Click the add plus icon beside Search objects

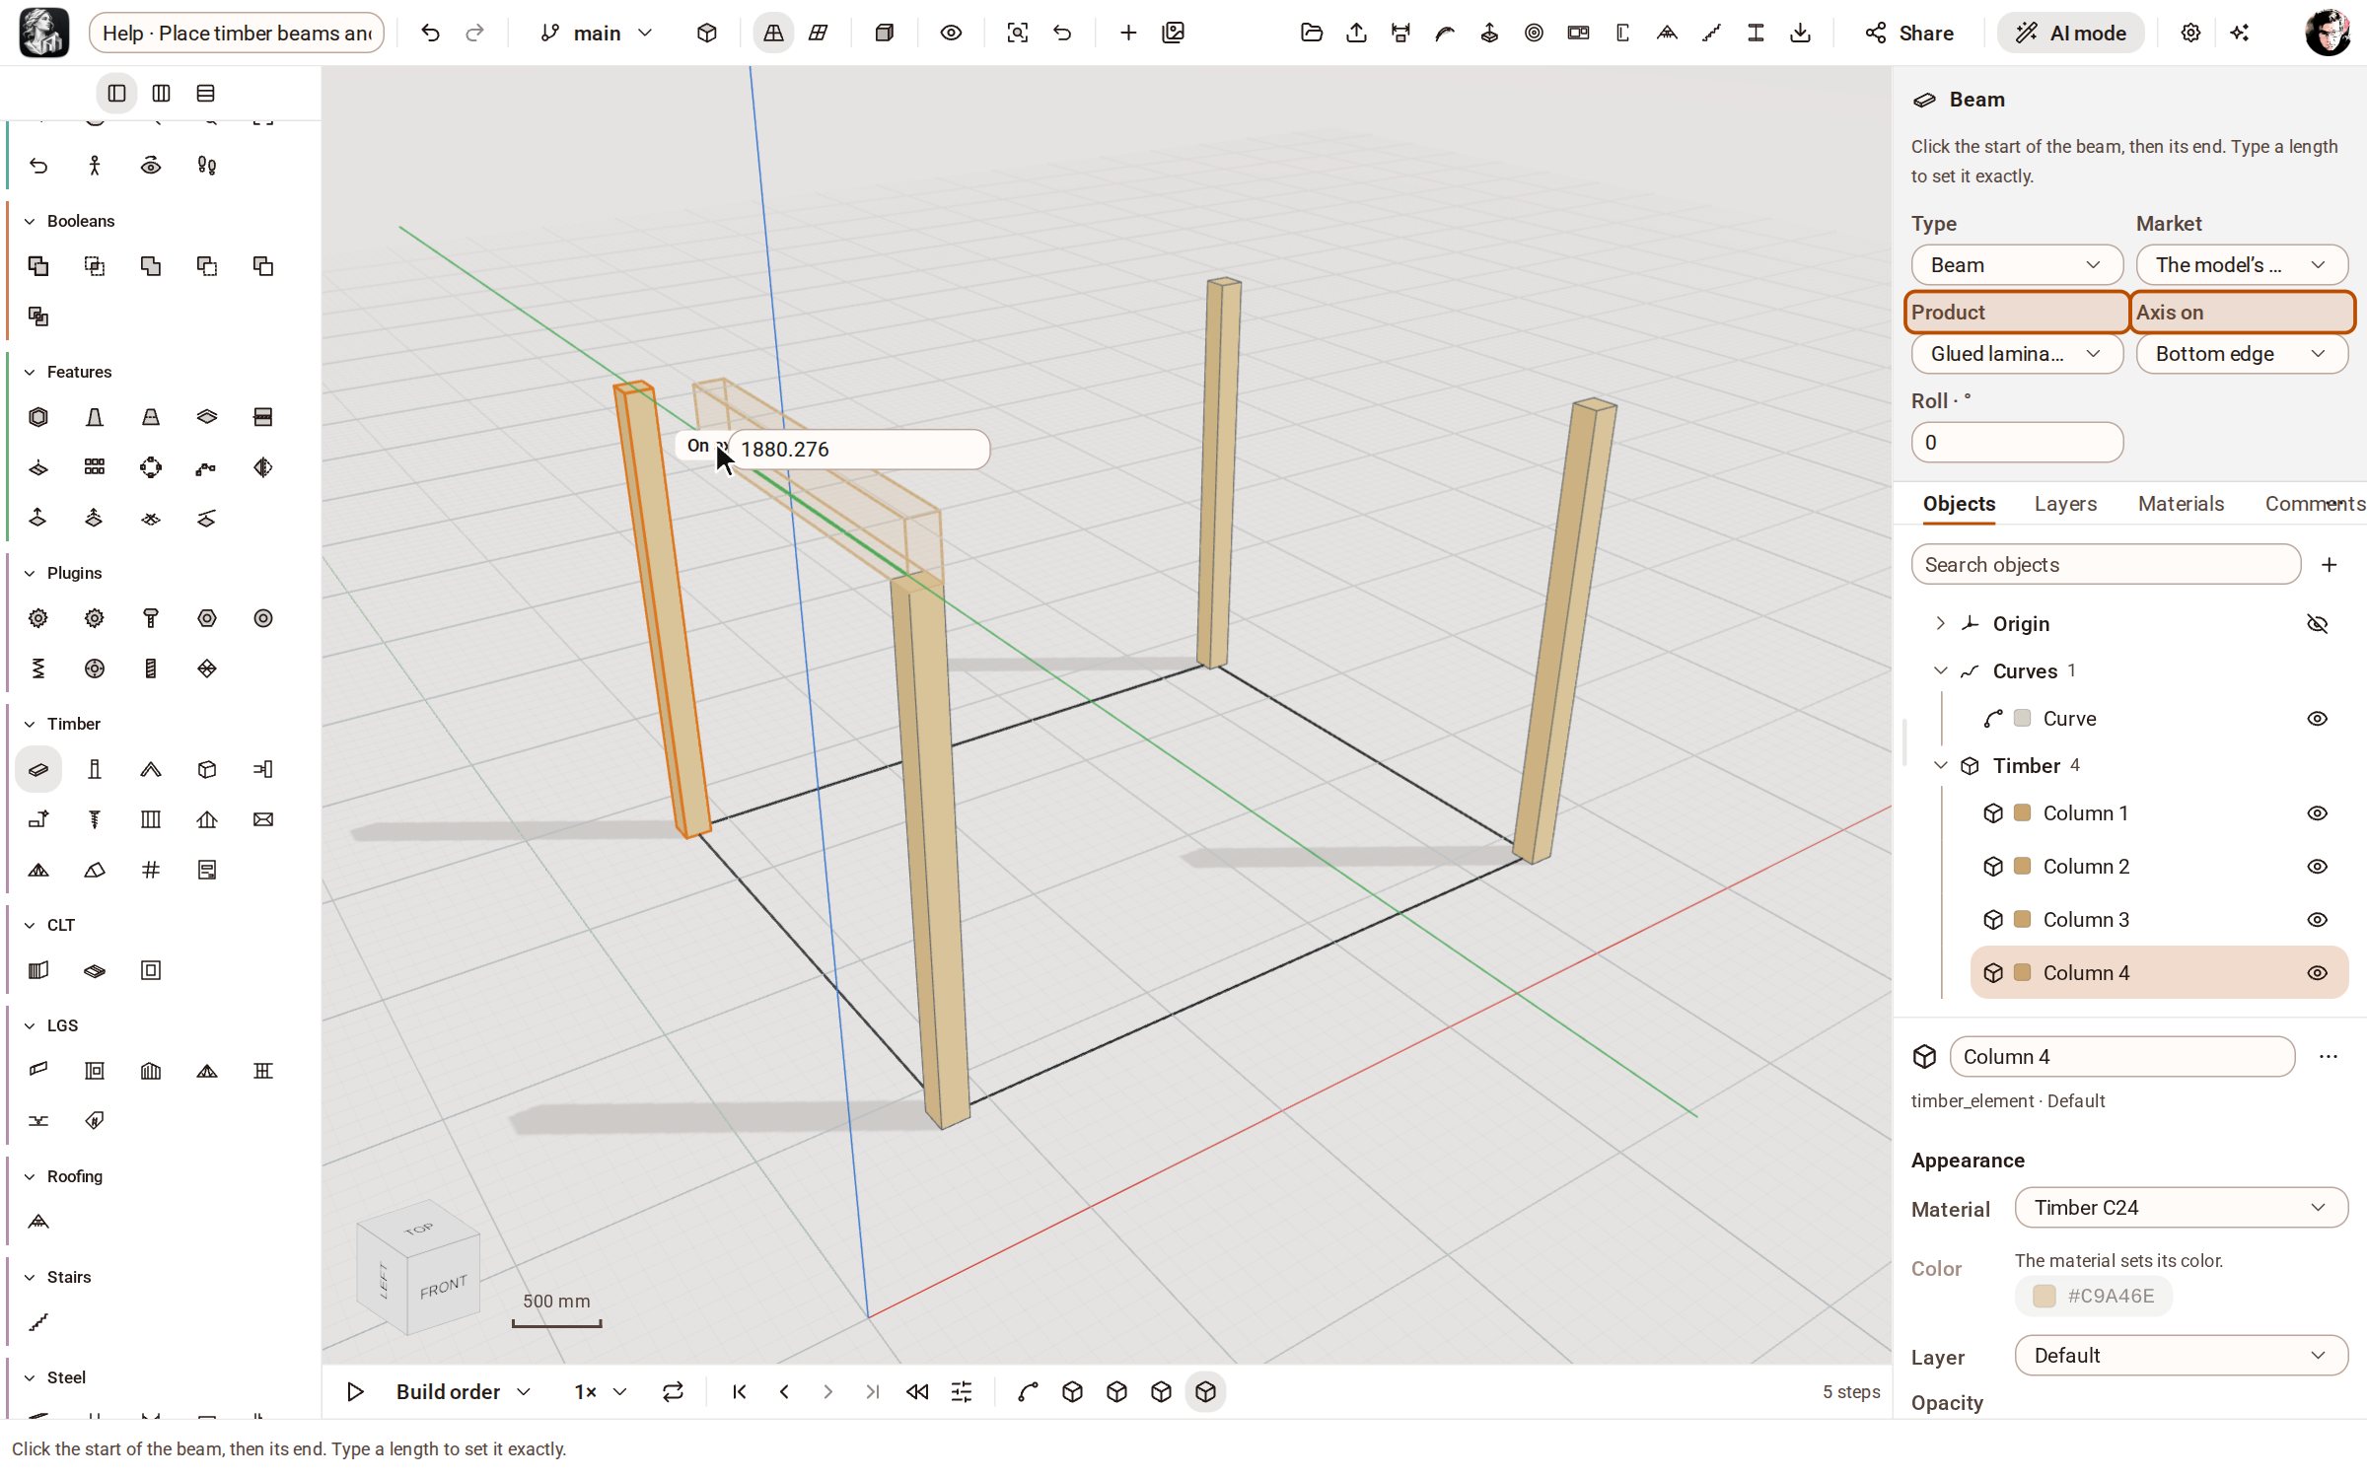tap(2330, 564)
